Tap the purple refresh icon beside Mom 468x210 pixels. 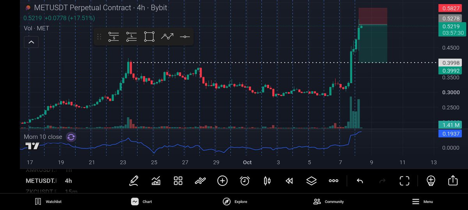coord(71,137)
